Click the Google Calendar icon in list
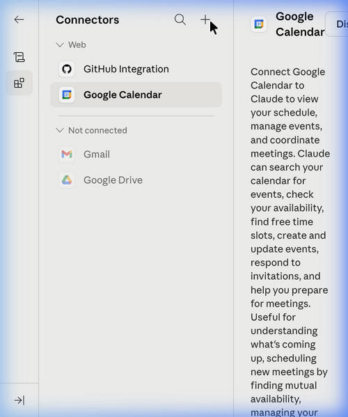The image size is (348, 417). pos(67,95)
